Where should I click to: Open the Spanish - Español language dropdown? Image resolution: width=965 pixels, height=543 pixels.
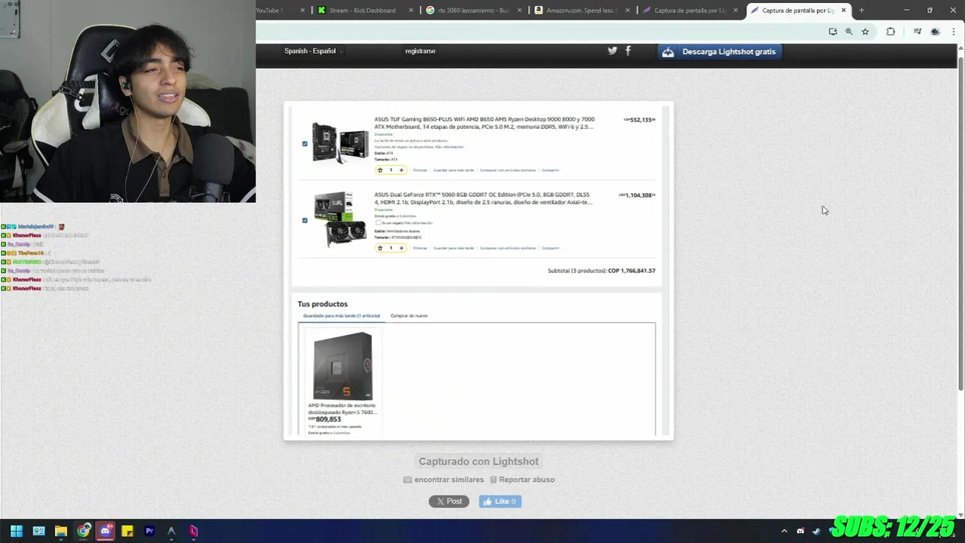pos(313,51)
